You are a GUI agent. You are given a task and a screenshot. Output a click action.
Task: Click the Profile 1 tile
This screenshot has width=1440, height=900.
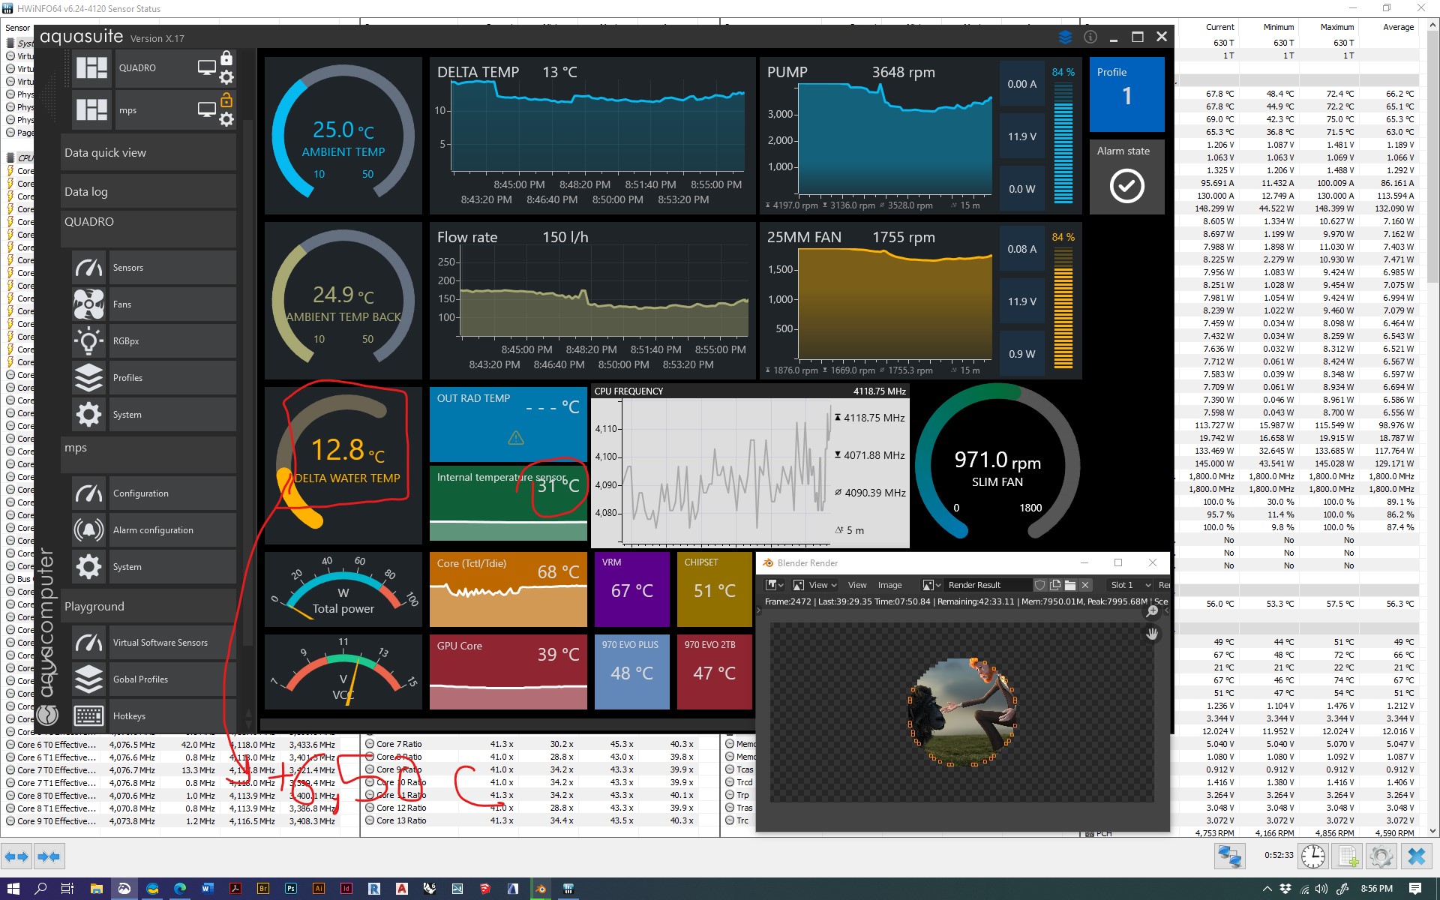tap(1126, 95)
